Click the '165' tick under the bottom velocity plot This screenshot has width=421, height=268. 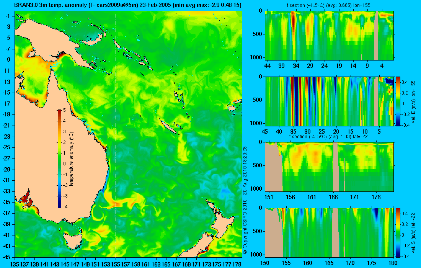click(329, 263)
